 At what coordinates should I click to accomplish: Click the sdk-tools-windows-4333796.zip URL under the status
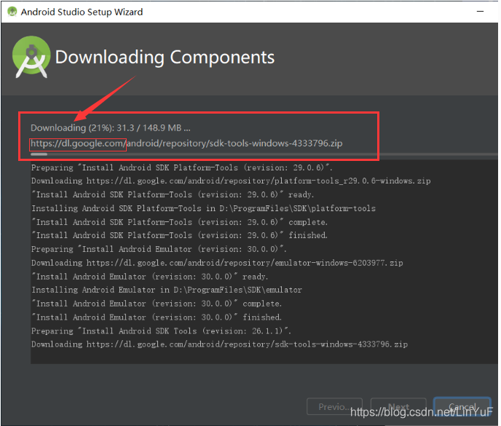[x=186, y=143]
